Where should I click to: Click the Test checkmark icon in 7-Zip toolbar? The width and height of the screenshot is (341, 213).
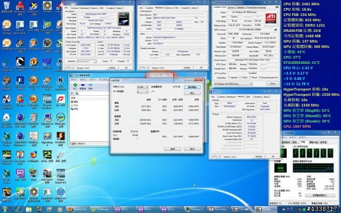[90, 85]
